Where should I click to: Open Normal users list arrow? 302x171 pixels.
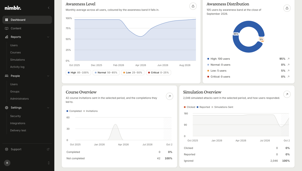click(288, 65)
